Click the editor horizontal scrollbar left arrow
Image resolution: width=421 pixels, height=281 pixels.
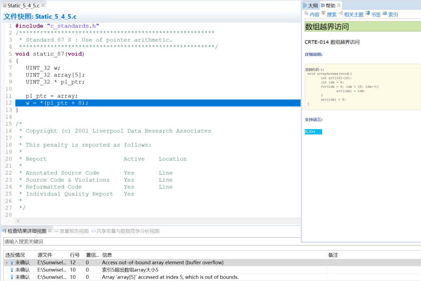click(x=18, y=221)
